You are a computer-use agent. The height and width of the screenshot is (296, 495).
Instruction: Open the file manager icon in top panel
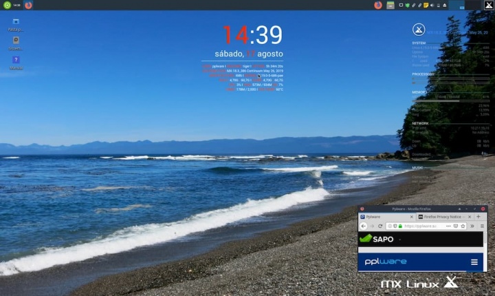point(390,5)
